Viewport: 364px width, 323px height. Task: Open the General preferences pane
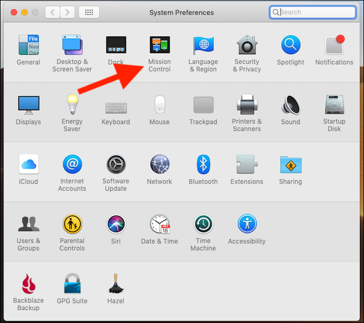pyautogui.click(x=29, y=45)
